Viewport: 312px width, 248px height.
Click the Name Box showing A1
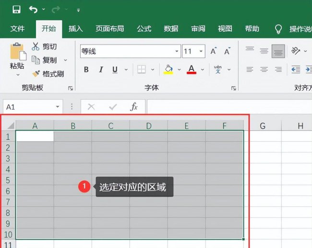(29, 107)
